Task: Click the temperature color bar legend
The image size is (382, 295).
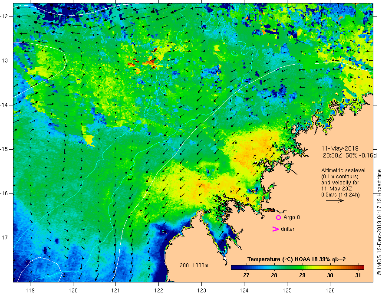Action: pos(297,268)
